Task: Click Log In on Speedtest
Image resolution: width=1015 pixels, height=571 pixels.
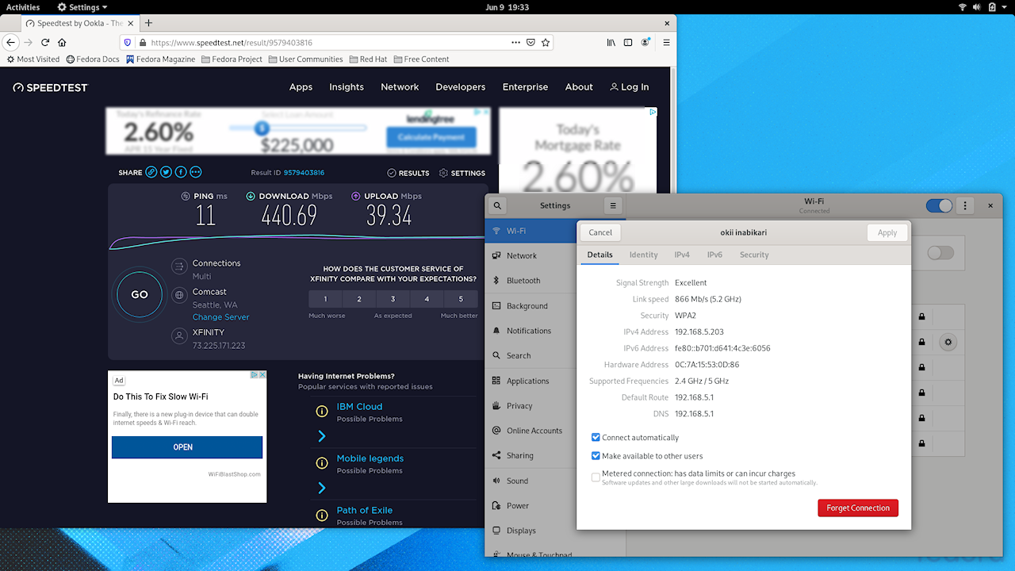Action: 630,87
